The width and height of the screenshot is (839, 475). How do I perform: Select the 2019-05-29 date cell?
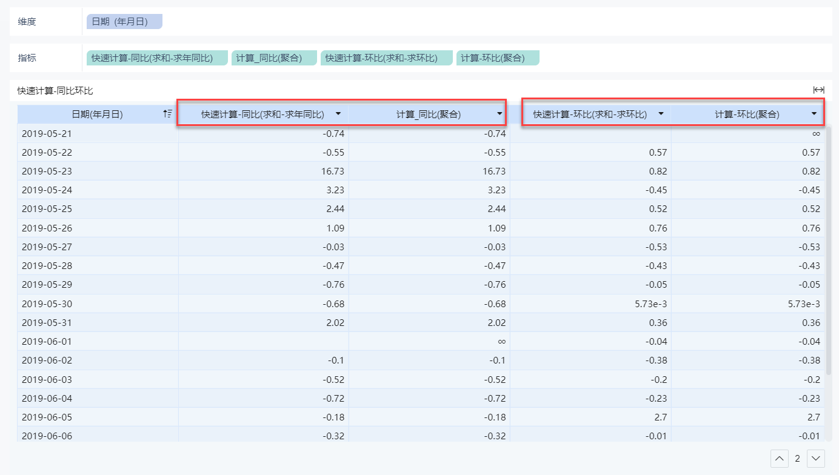(x=98, y=285)
